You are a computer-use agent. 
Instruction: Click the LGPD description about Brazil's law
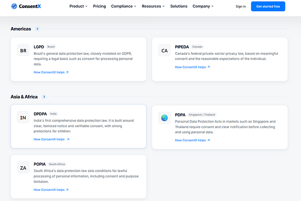tap(83, 59)
